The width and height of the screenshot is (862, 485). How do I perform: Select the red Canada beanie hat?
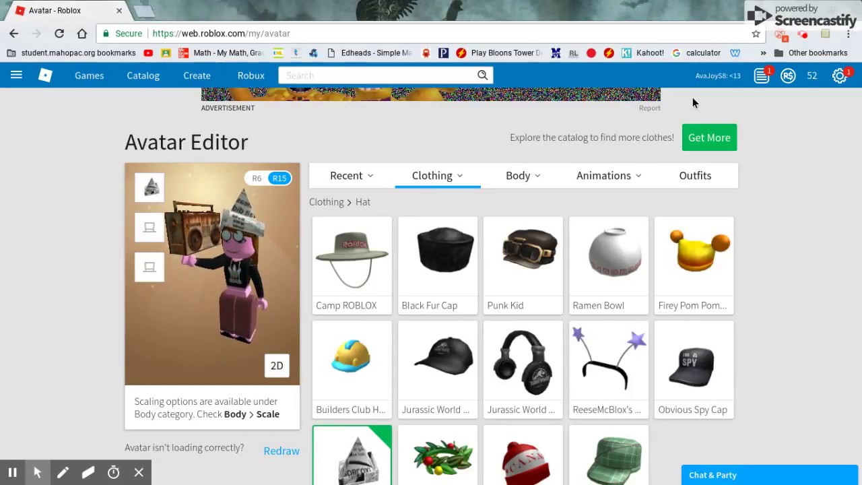click(523, 455)
